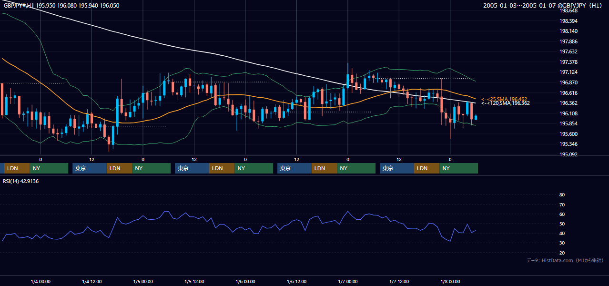
Task: Click the HistData.com data source credit
Action: 565,260
